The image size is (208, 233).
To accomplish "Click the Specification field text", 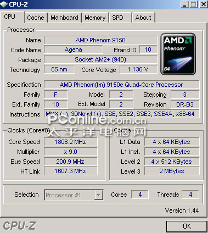I will [121, 85].
